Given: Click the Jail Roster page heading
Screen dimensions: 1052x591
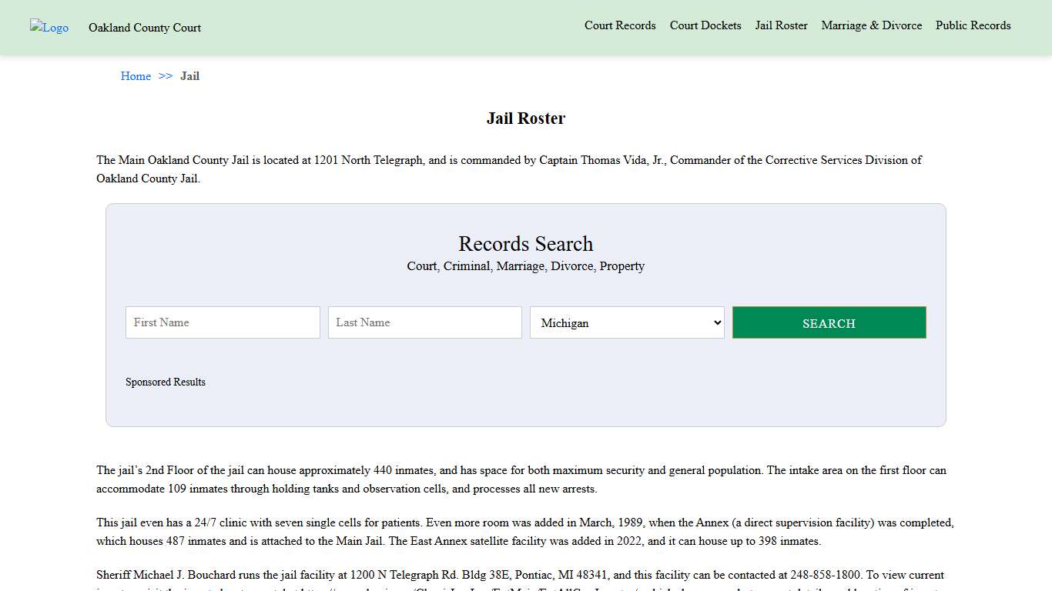Looking at the screenshot, I should 525,118.
